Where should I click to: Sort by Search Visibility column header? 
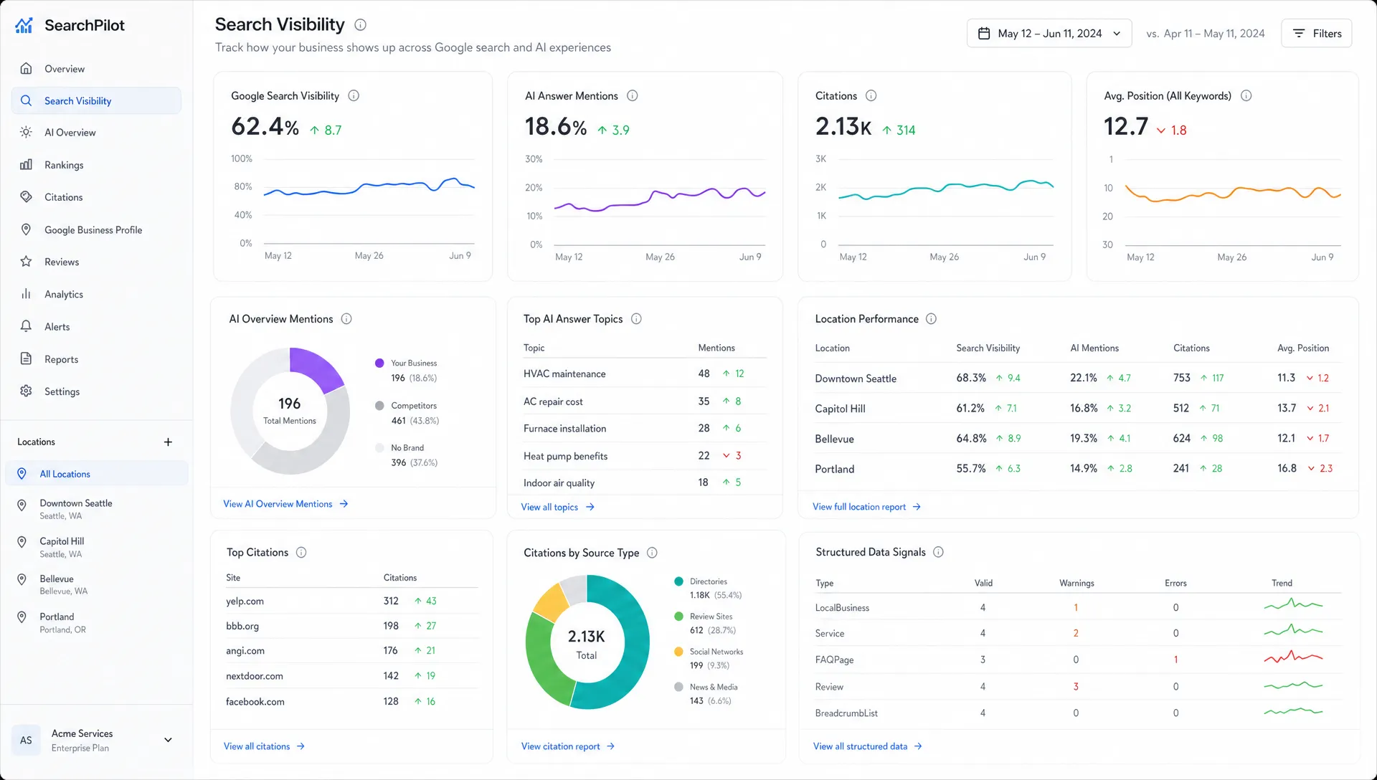pos(988,348)
